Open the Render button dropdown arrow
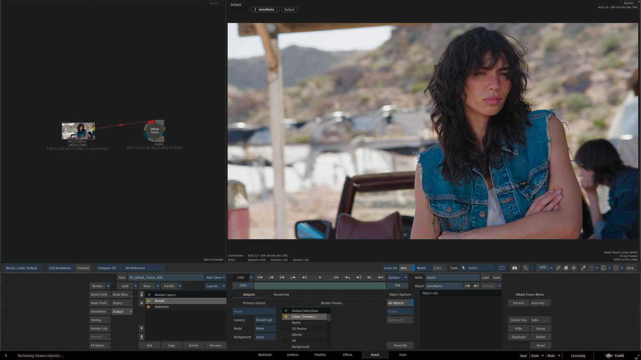Image resolution: width=641 pixels, height=360 pixels. pyautogui.click(x=108, y=286)
